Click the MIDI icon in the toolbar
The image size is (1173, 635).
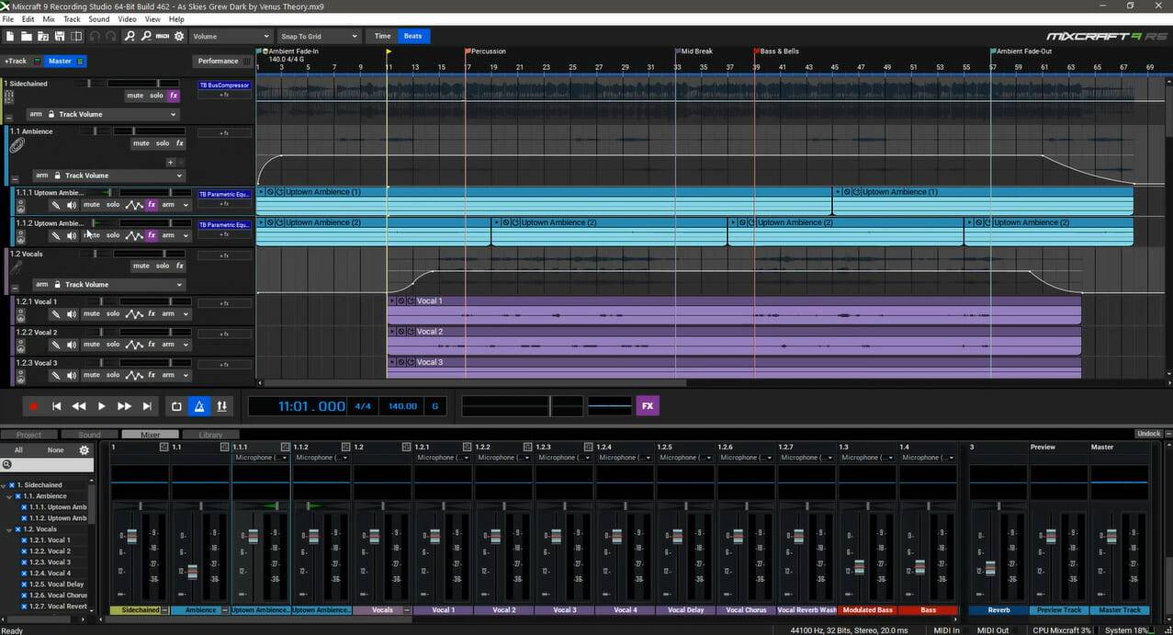click(x=162, y=36)
